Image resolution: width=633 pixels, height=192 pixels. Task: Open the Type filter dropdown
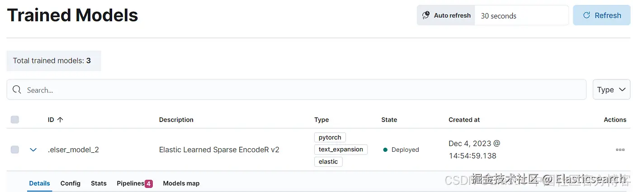(x=611, y=89)
